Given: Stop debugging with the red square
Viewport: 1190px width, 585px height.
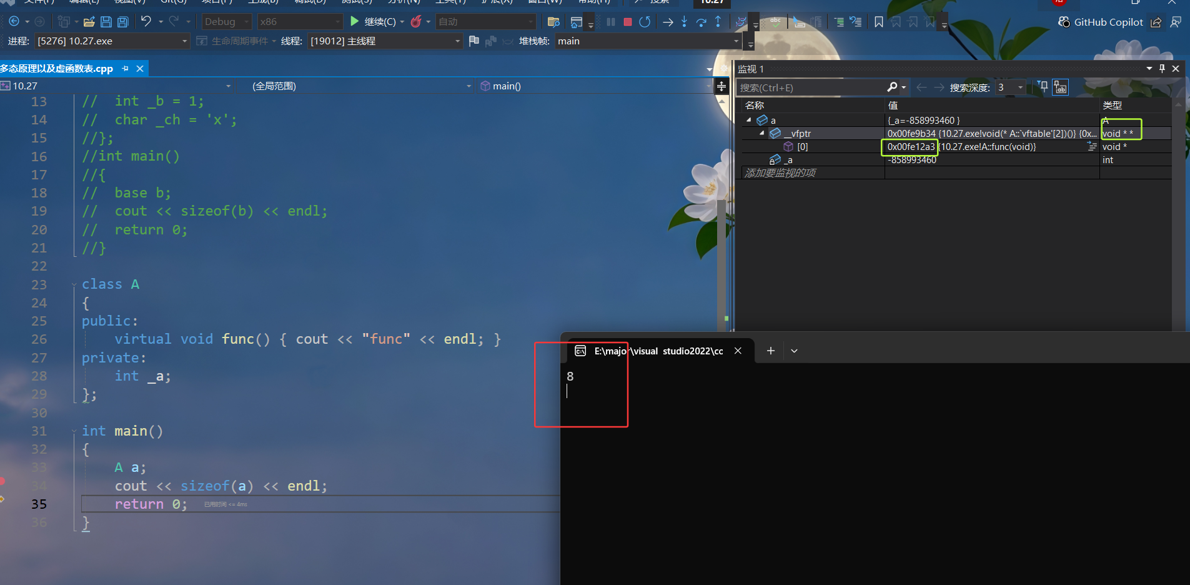Looking at the screenshot, I should tap(628, 22).
